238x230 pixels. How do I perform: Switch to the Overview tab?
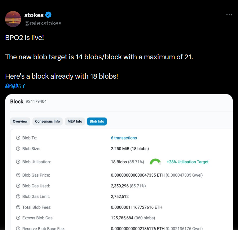[20, 122]
